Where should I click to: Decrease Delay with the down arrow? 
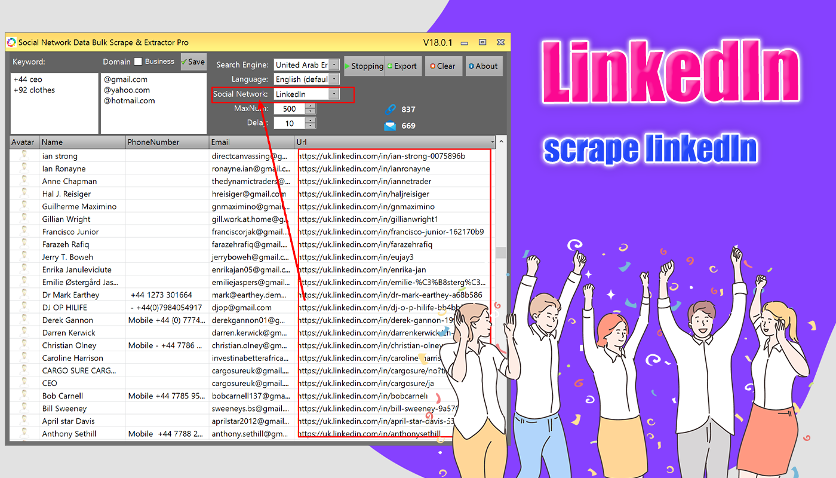(310, 125)
